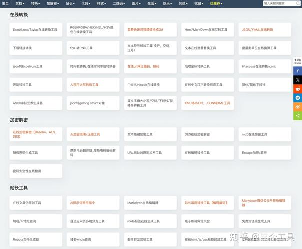Share page on Facebook sidebar icon
Image resolution: width=302 pixels, height=249 pixels.
pos(298,71)
